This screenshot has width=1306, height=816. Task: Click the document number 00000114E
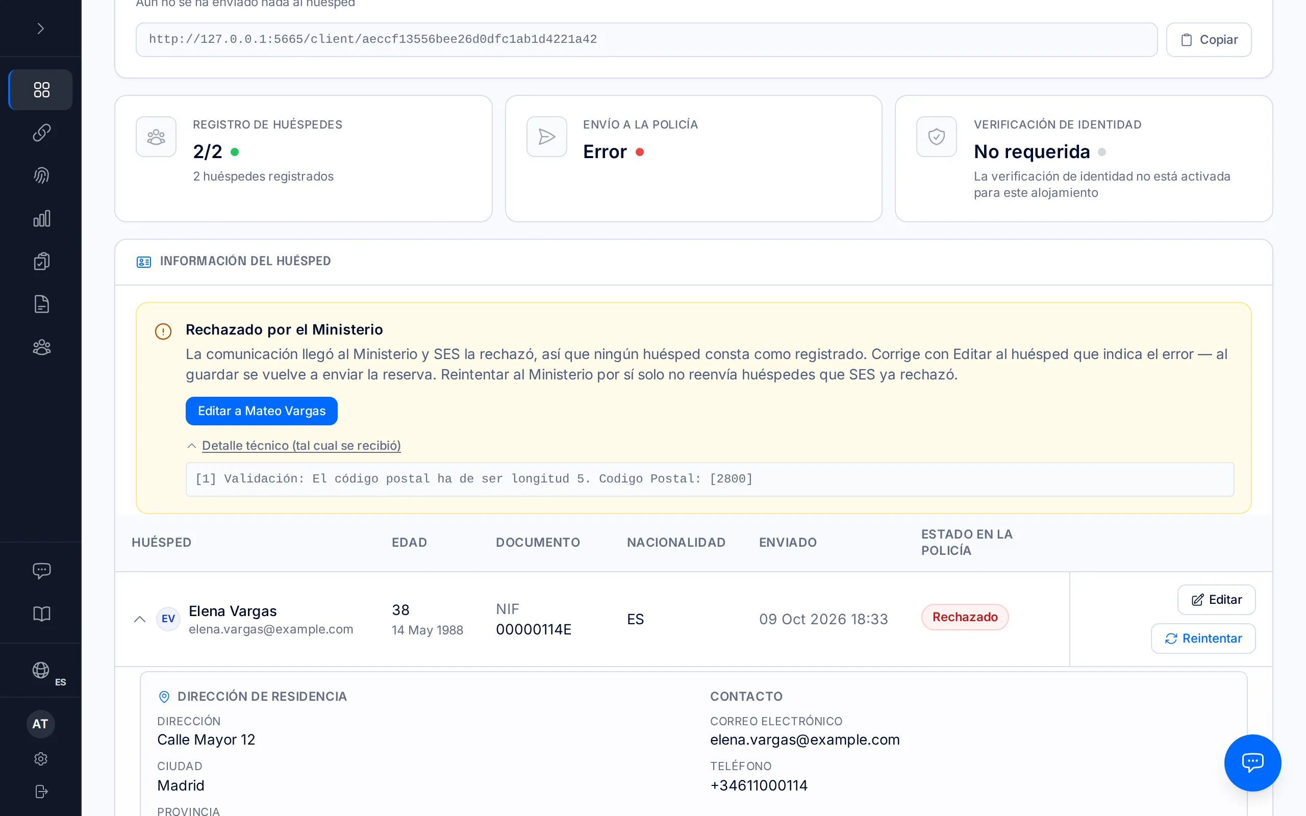(x=533, y=629)
